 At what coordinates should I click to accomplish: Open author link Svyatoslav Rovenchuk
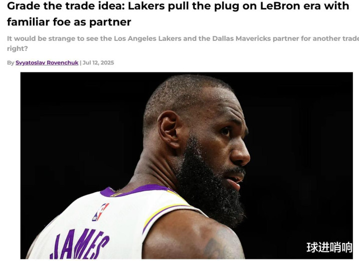point(47,63)
